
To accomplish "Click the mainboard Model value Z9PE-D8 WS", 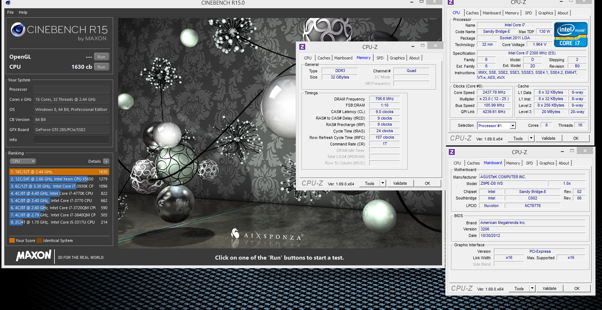I will click(513, 183).
